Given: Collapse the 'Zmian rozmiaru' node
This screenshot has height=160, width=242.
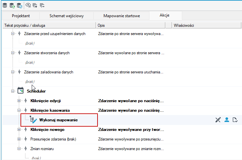Looking at the screenshot, I should pyautogui.click(x=19, y=149).
